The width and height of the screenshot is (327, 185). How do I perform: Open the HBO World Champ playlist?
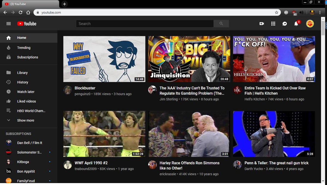[29, 111]
